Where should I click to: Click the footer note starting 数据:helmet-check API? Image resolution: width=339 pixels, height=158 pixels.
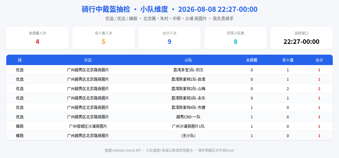(x=169, y=150)
